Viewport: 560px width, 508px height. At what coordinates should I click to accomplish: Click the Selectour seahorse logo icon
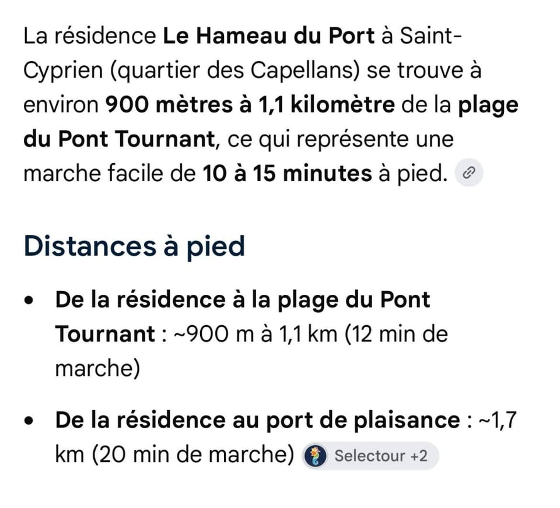[314, 456]
